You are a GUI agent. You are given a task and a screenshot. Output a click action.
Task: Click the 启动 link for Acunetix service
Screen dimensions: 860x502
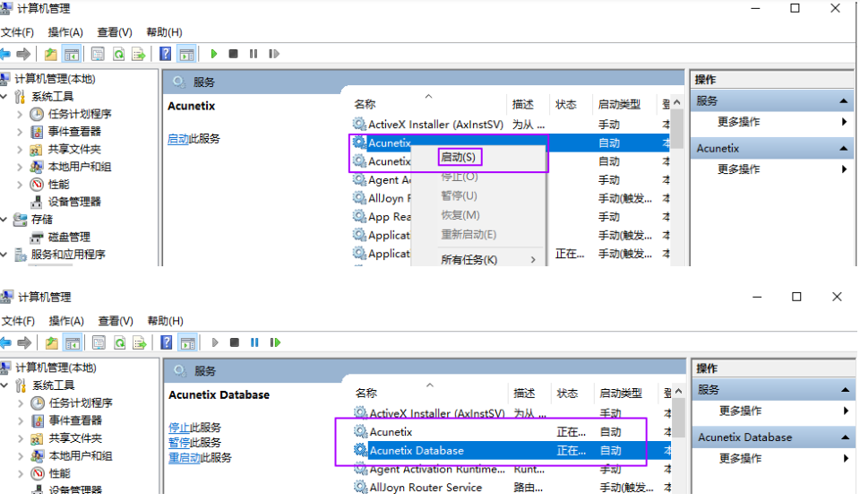coord(177,139)
